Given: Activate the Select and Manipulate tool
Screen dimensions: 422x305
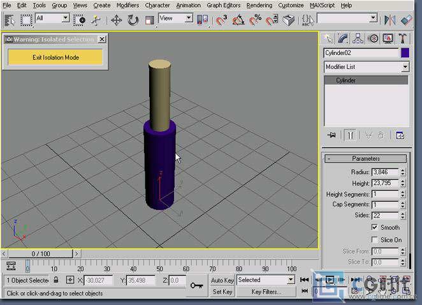Looking at the screenshot, I should (x=95, y=20).
